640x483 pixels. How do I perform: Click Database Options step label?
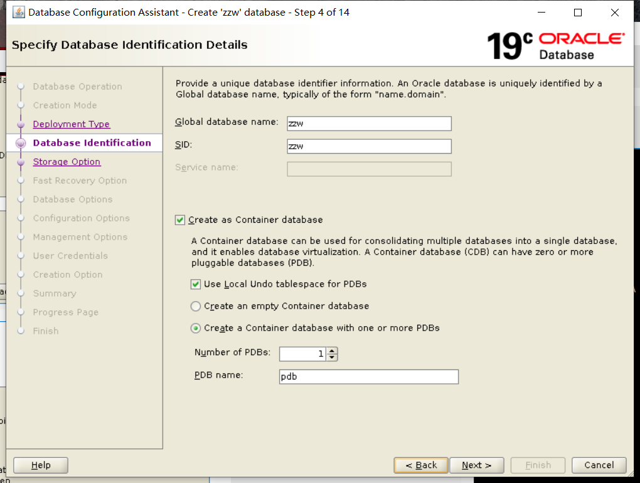(x=73, y=199)
